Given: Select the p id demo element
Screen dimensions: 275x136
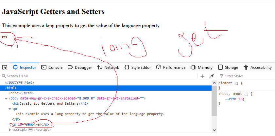Looking at the screenshot, I should point(31,125).
